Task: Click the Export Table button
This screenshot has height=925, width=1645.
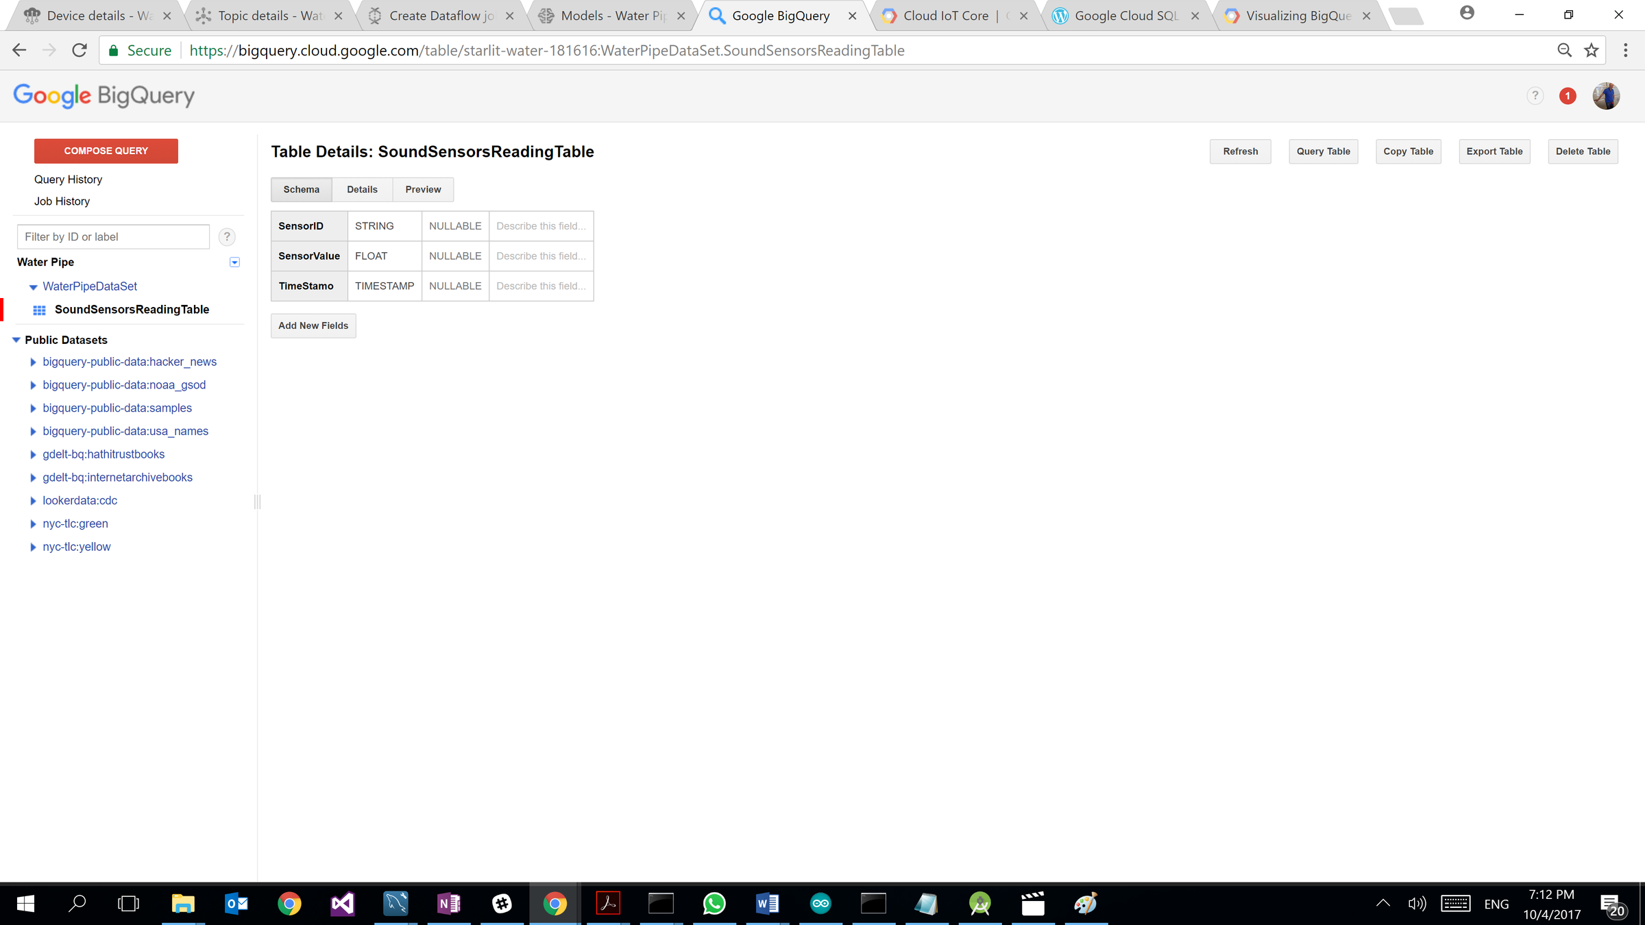Action: point(1494,151)
